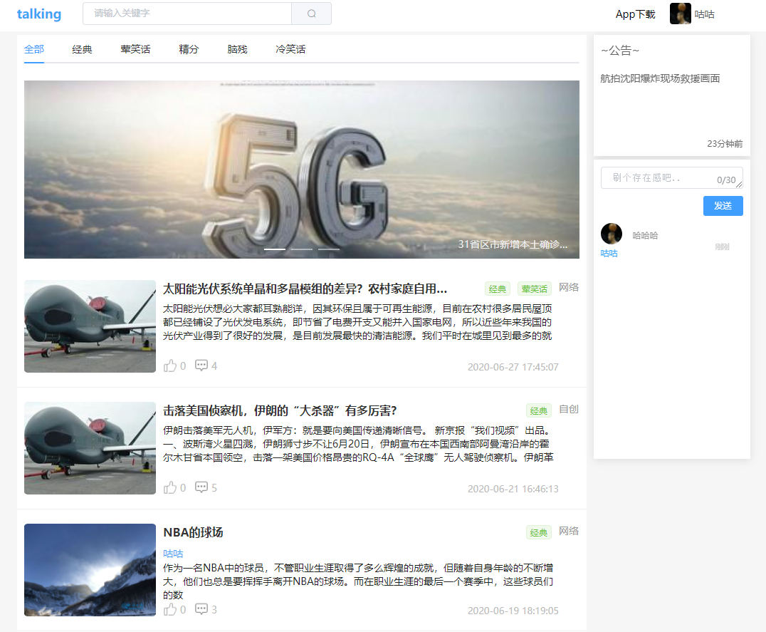Open the 荤笑话 tab
This screenshot has height=632, width=766.
[x=135, y=49]
